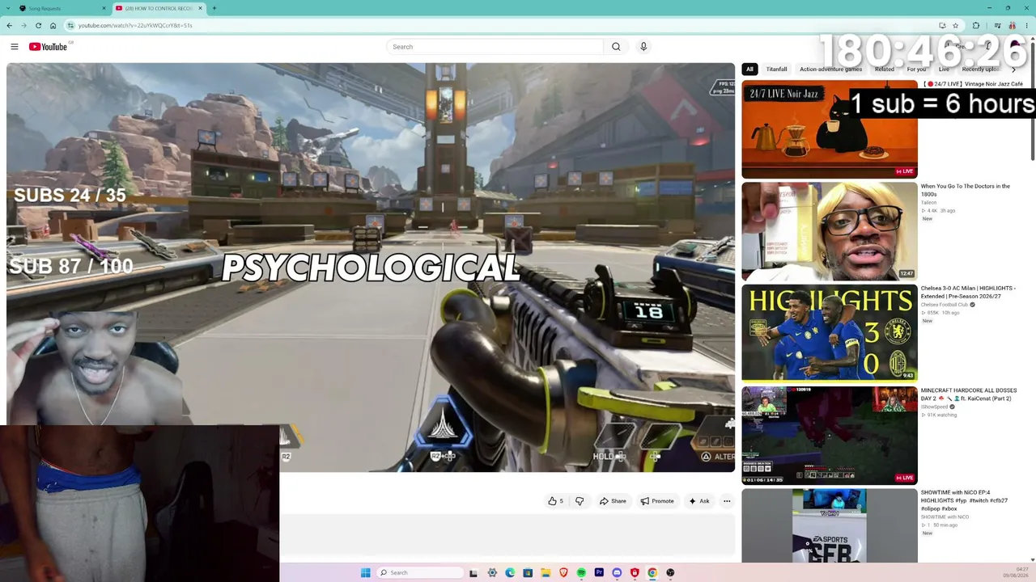Open Brave browser from the taskbar

pyautogui.click(x=563, y=572)
